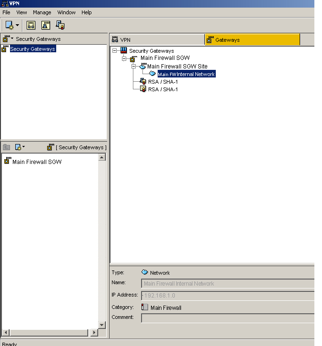Click the new item icon in the lower-left panel
The width and height of the screenshot is (322, 346).
pos(19,147)
